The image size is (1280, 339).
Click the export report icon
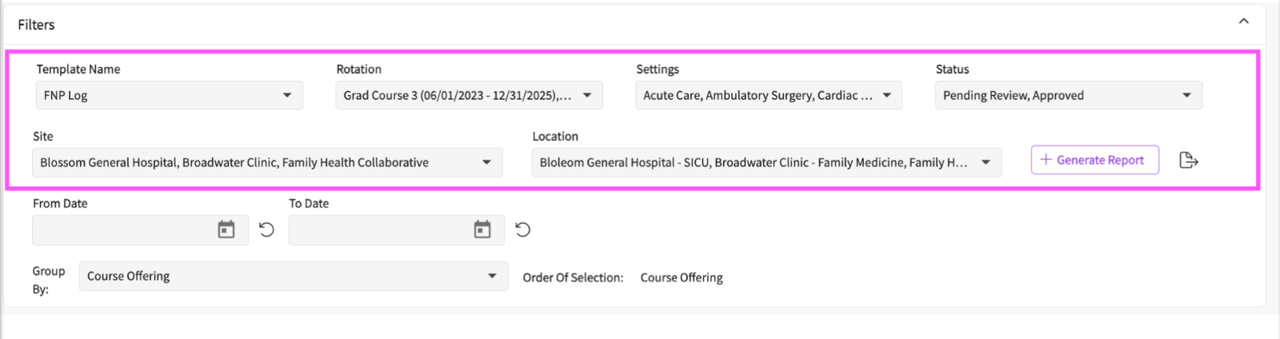tap(1189, 161)
